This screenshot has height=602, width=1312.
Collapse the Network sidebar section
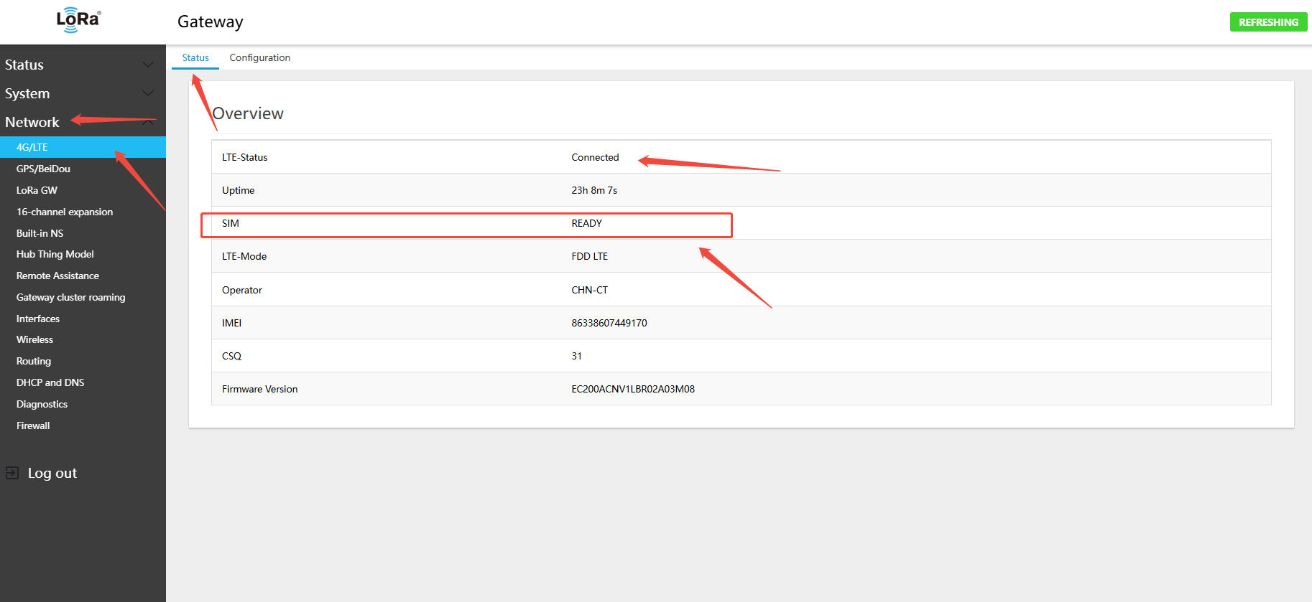(148, 123)
